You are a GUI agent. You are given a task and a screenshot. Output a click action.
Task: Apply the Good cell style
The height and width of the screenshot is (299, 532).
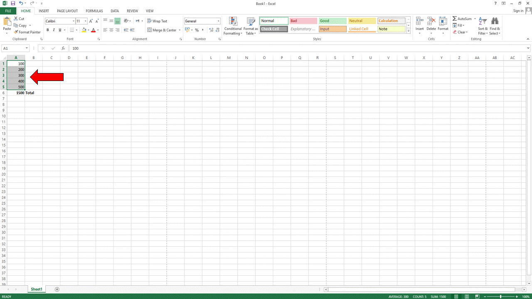click(x=332, y=21)
